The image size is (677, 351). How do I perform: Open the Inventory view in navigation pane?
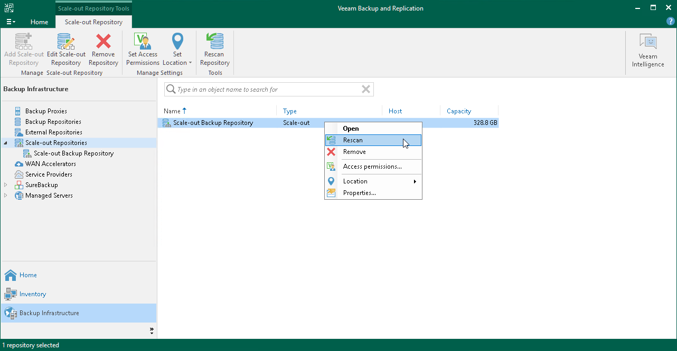pyautogui.click(x=32, y=294)
